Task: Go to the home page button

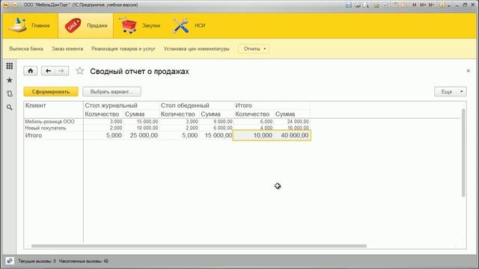Action: pyautogui.click(x=31, y=71)
